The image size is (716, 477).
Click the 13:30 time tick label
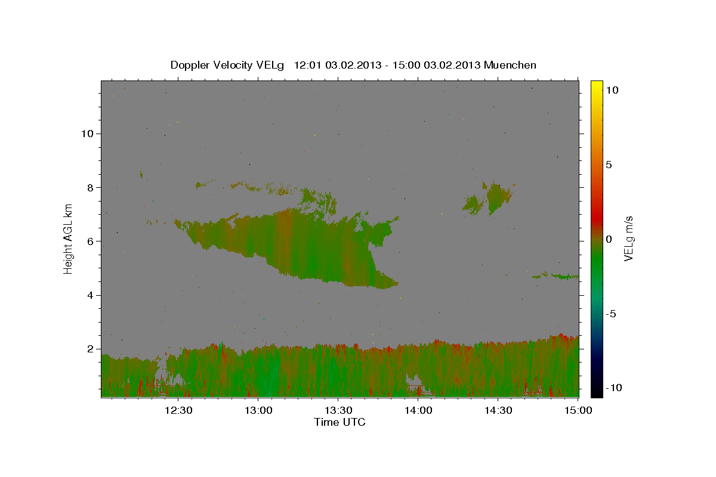tap(338, 410)
